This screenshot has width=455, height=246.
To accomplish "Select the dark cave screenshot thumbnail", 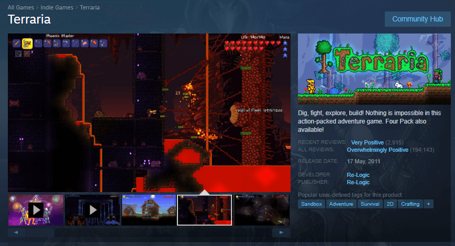I will tap(262, 210).
